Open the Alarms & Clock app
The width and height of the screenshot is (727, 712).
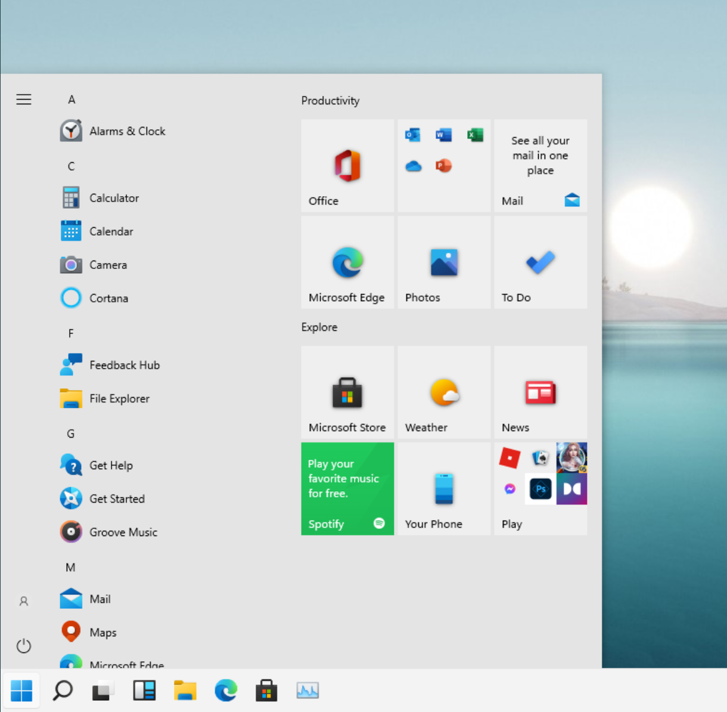click(127, 131)
